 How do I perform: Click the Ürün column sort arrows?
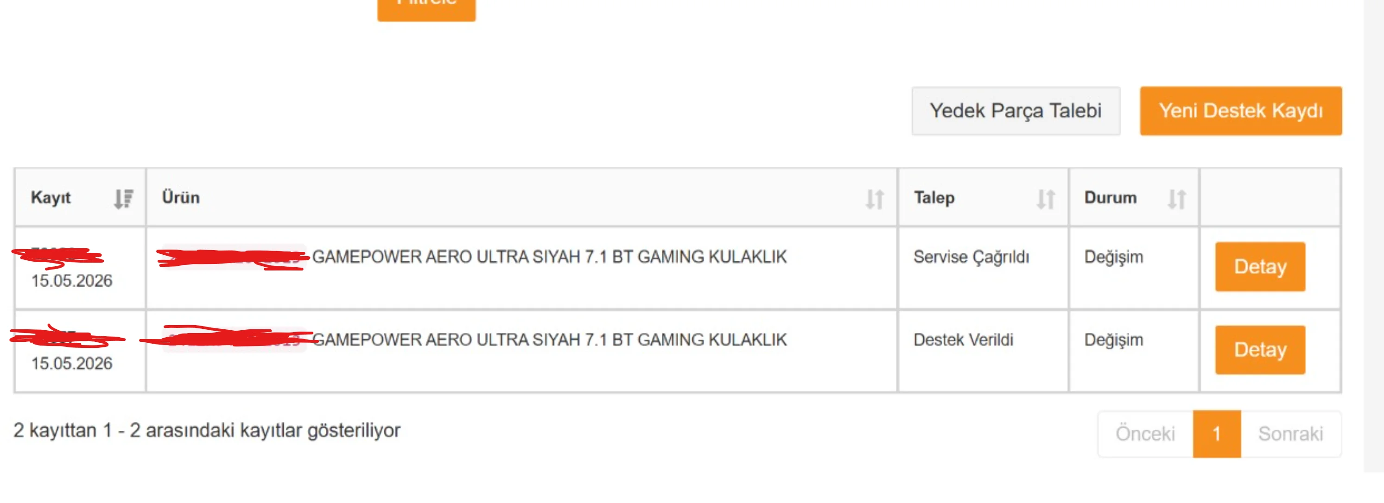[875, 199]
